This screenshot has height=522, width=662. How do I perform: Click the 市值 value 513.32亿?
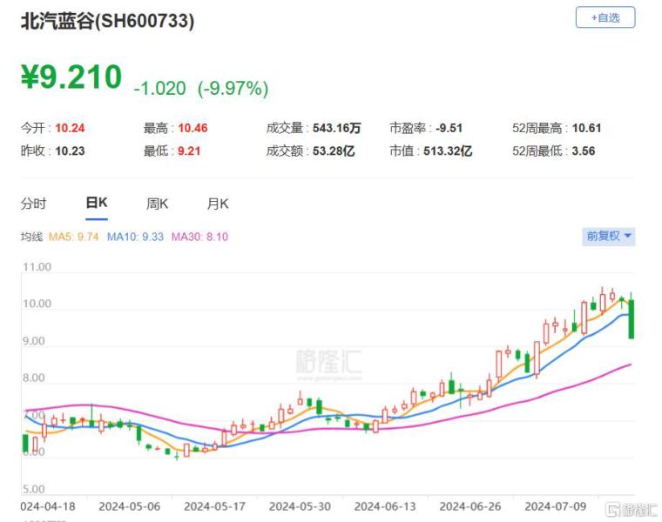coord(448,151)
